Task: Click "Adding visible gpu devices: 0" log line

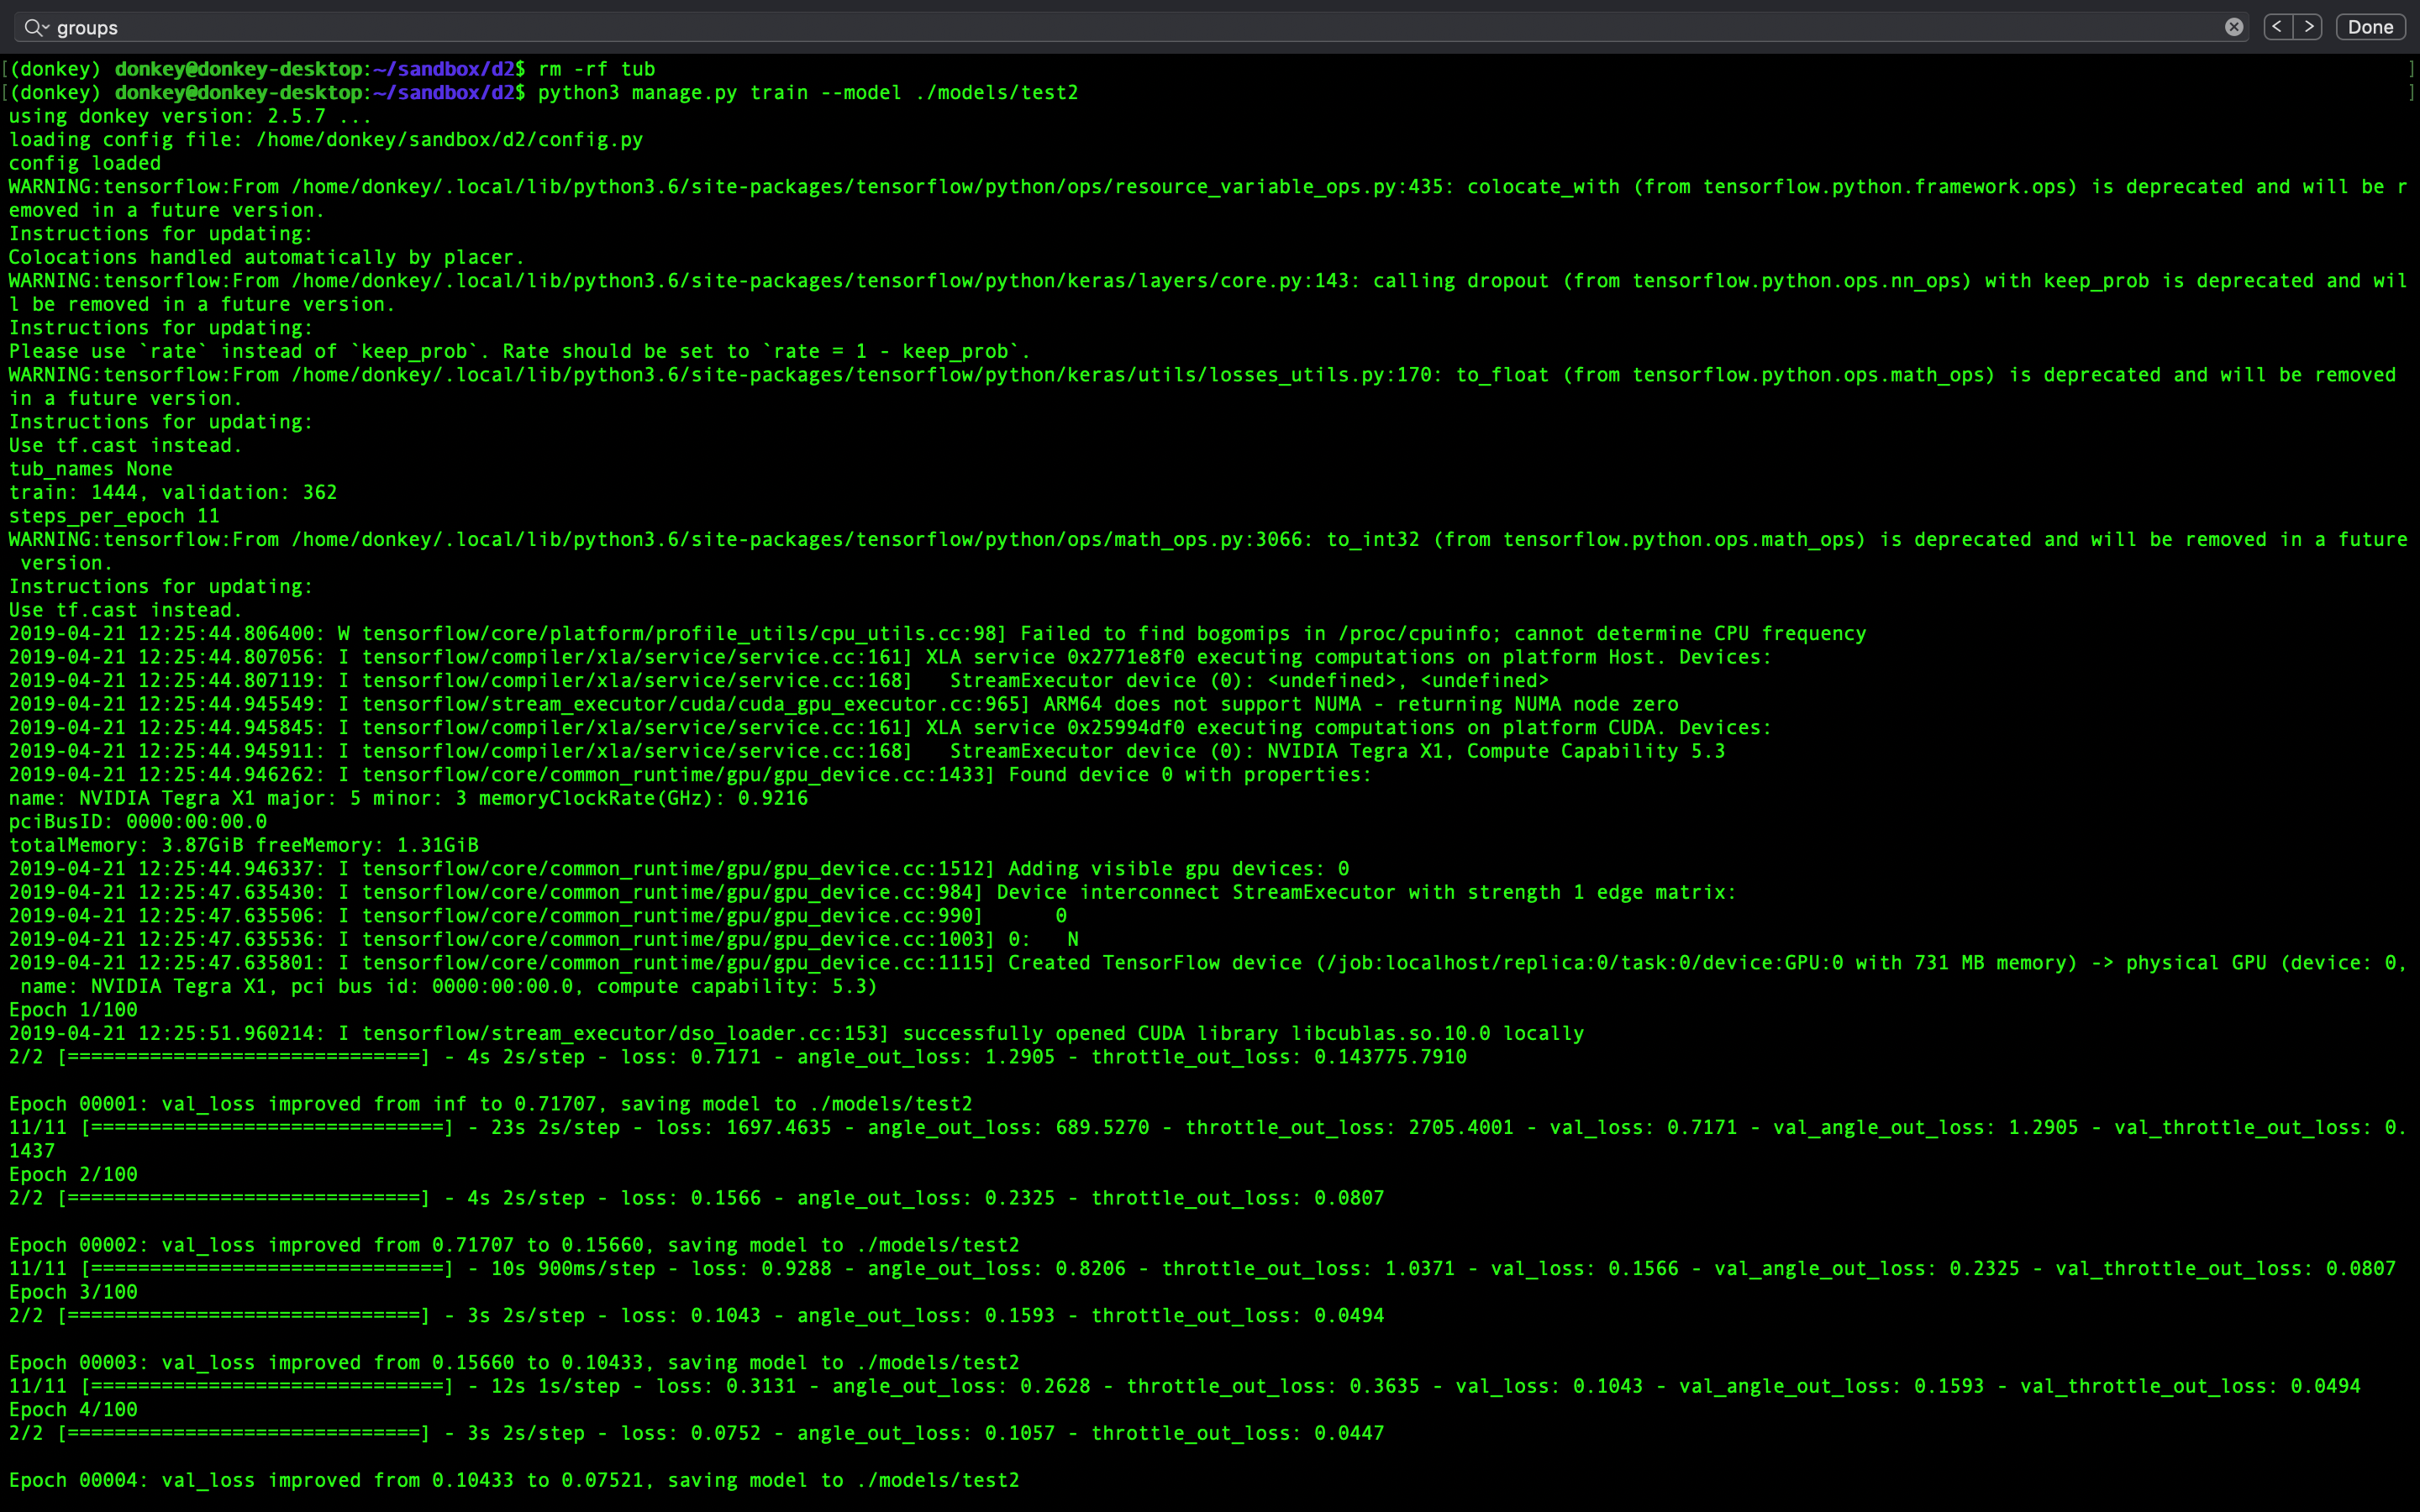Action: pyautogui.click(x=679, y=869)
